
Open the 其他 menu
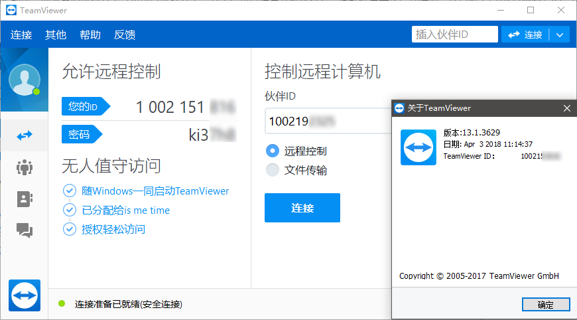click(x=56, y=35)
